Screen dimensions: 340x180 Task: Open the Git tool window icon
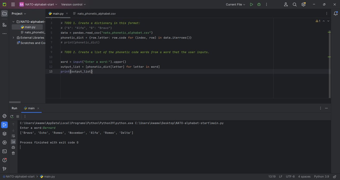click(4, 169)
